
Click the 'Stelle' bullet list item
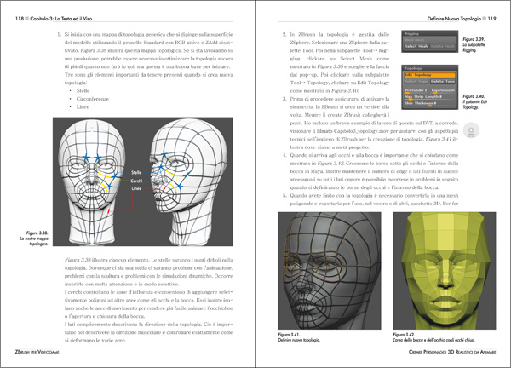pyautogui.click(x=83, y=90)
